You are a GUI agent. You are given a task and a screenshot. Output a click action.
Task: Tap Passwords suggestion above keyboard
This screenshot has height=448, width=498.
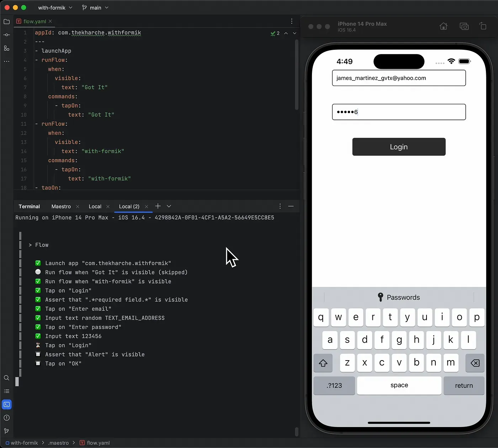click(399, 297)
